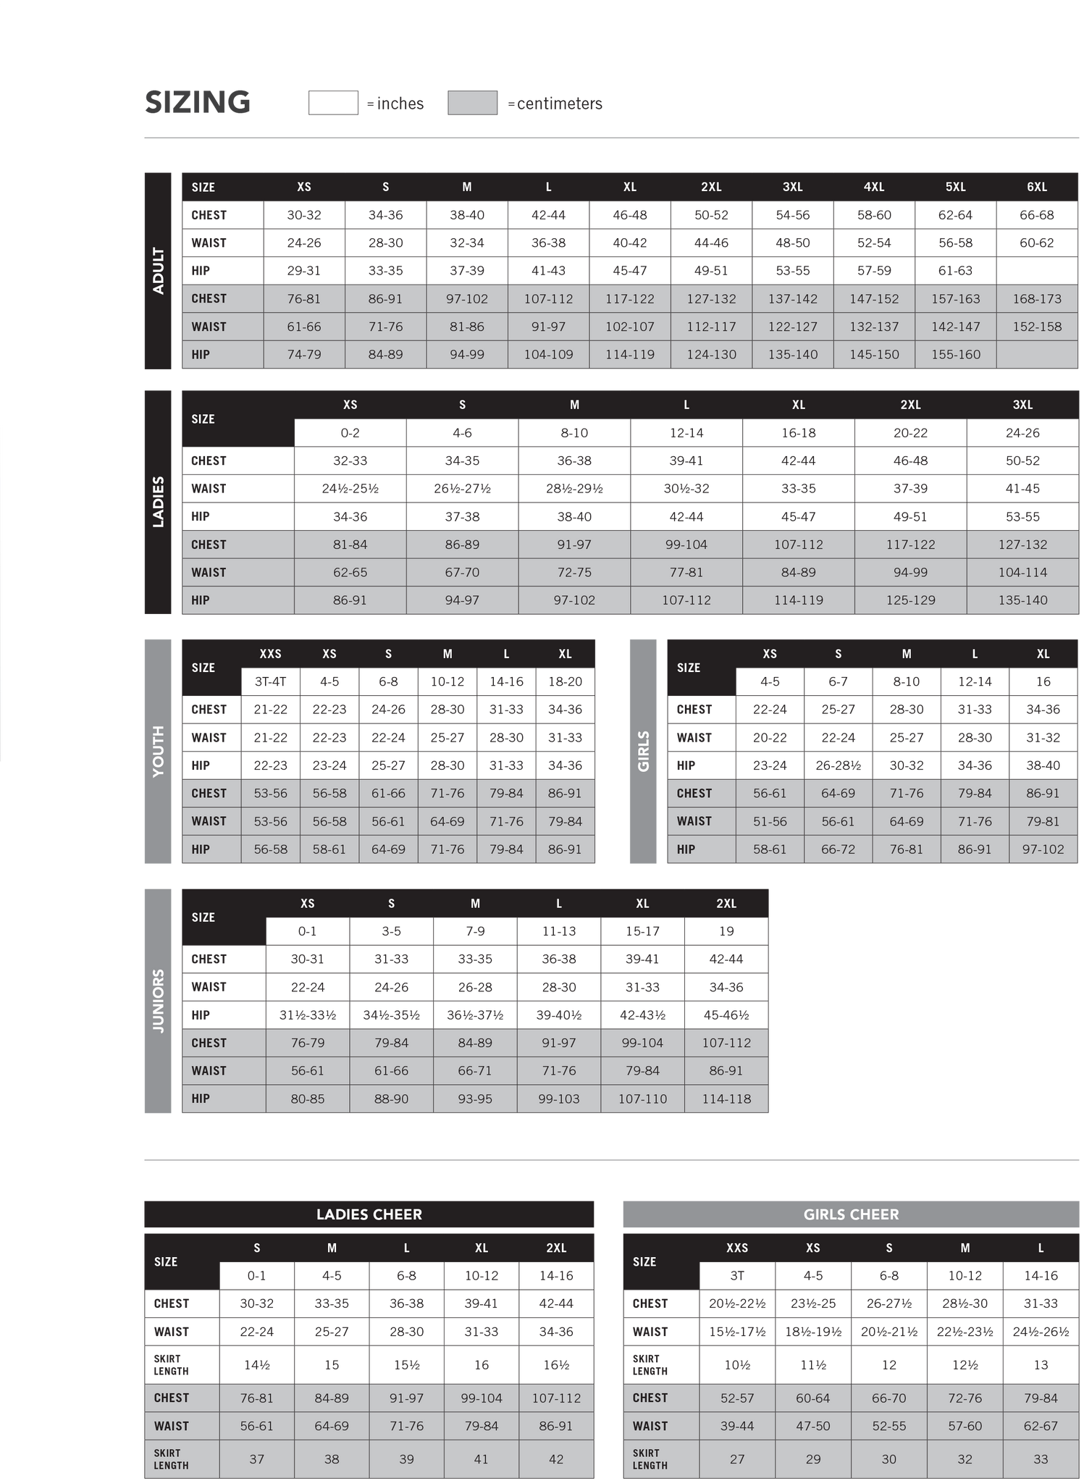Click Ladies waist cell '26½-27½'
The image size is (1084, 1483).
click(462, 489)
